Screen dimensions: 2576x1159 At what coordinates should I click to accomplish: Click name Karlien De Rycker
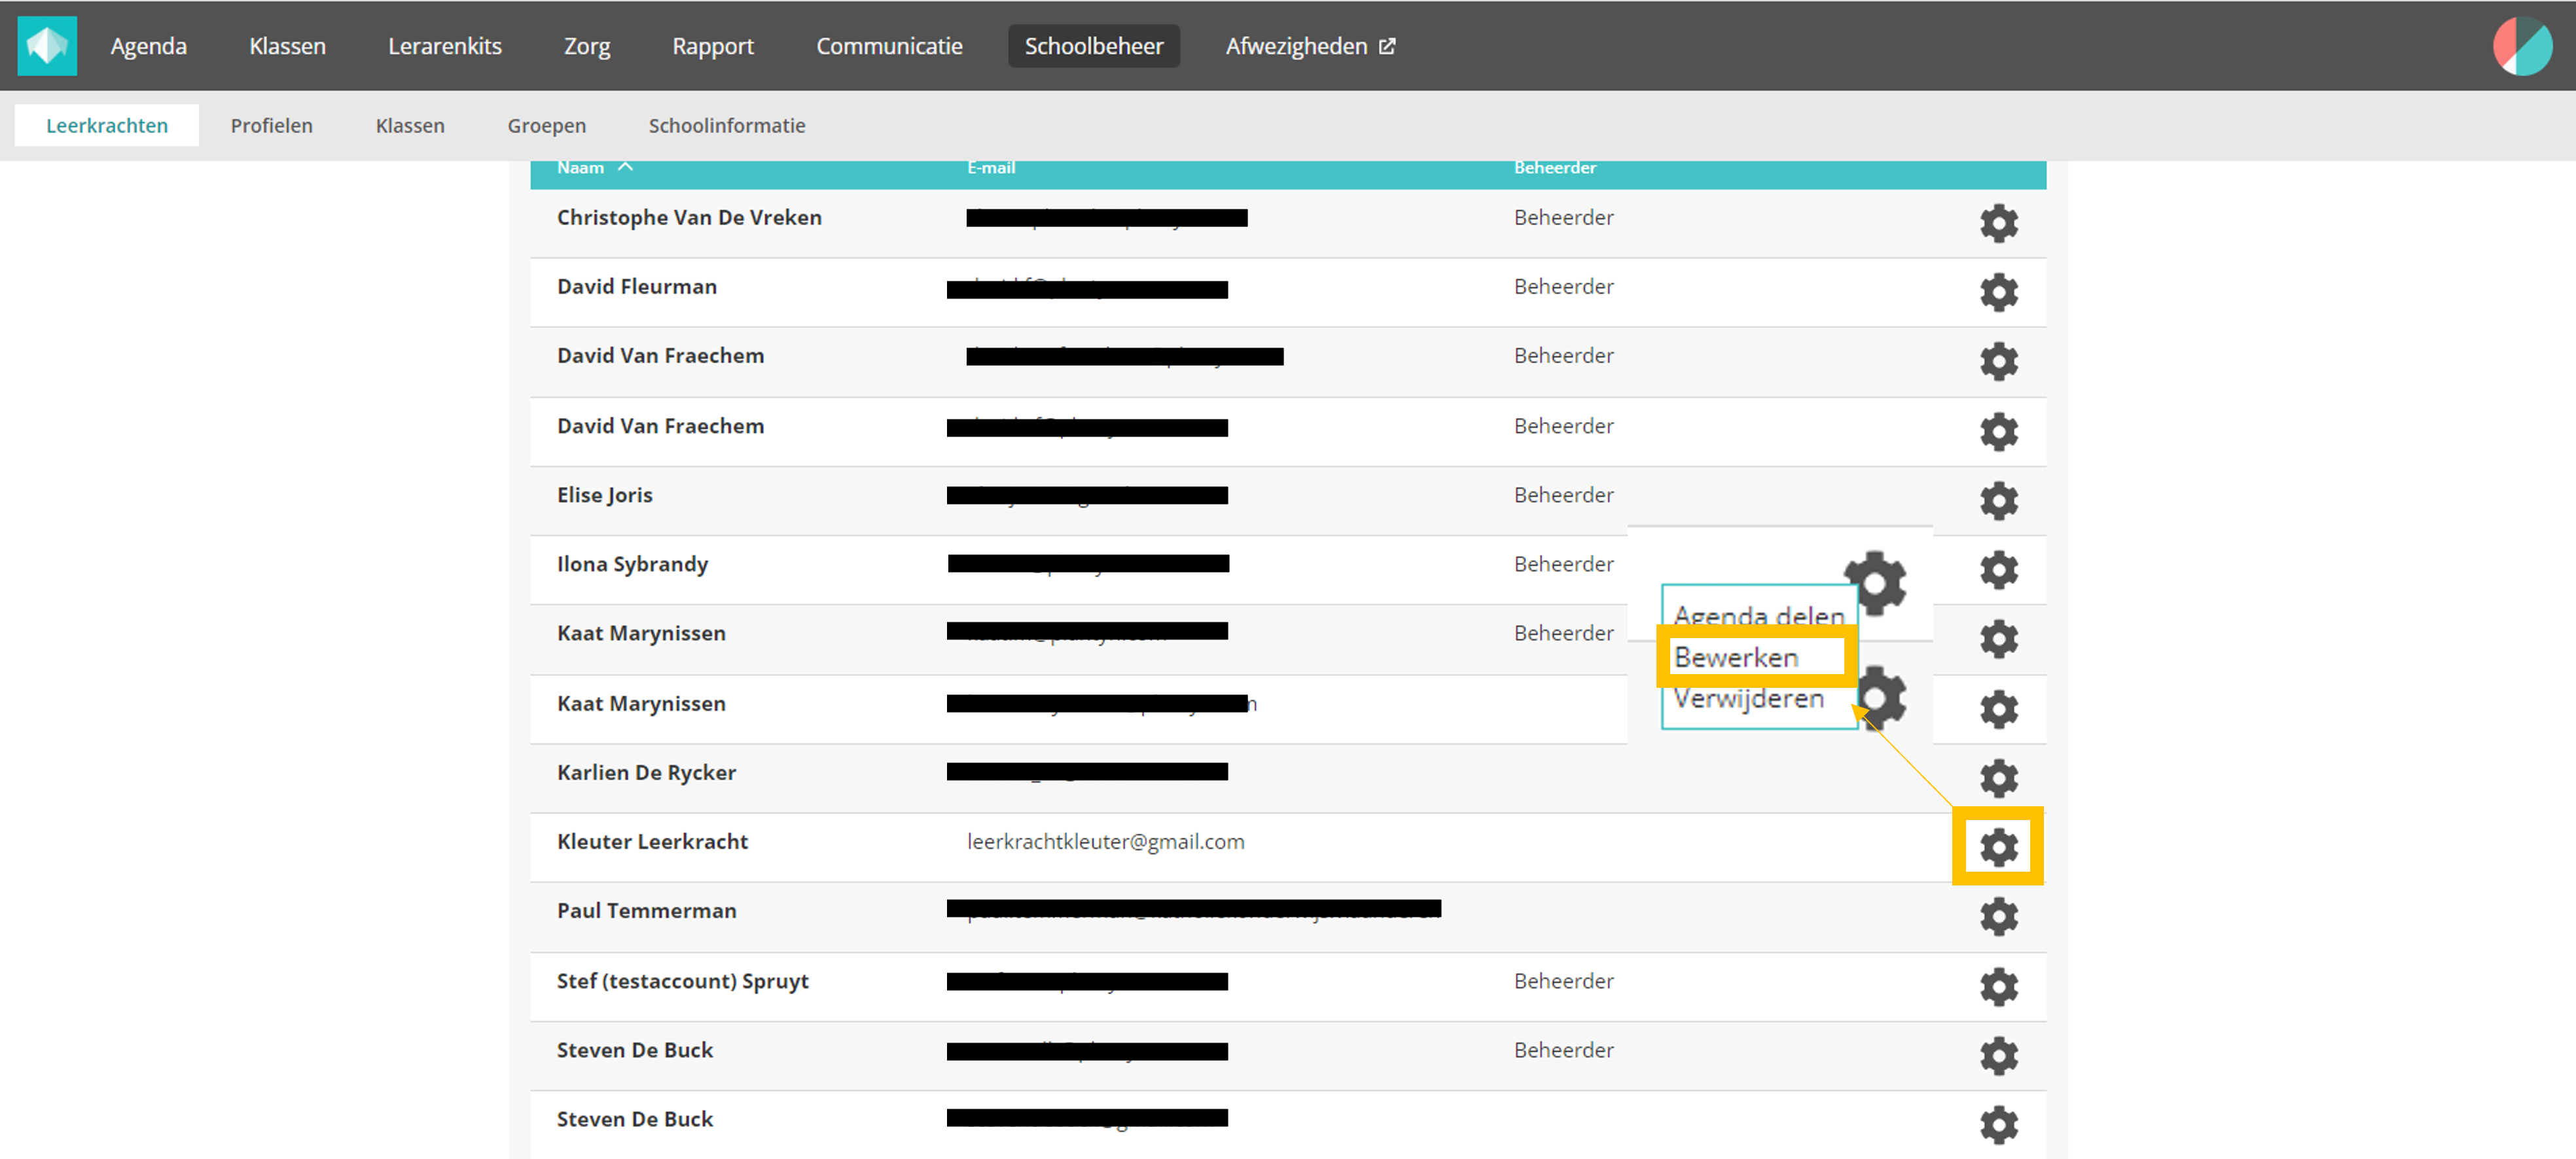(x=646, y=772)
